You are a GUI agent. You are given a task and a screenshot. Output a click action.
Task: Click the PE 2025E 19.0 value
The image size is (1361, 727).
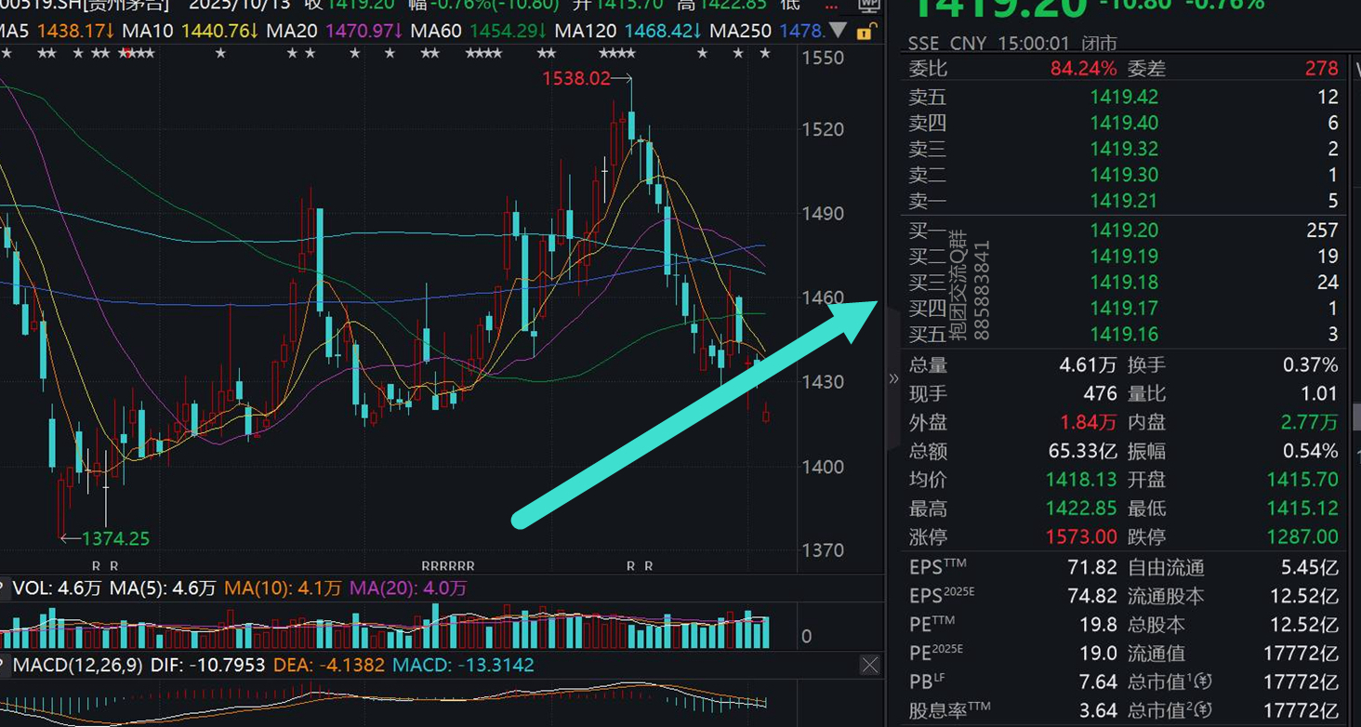[x=1100, y=654]
